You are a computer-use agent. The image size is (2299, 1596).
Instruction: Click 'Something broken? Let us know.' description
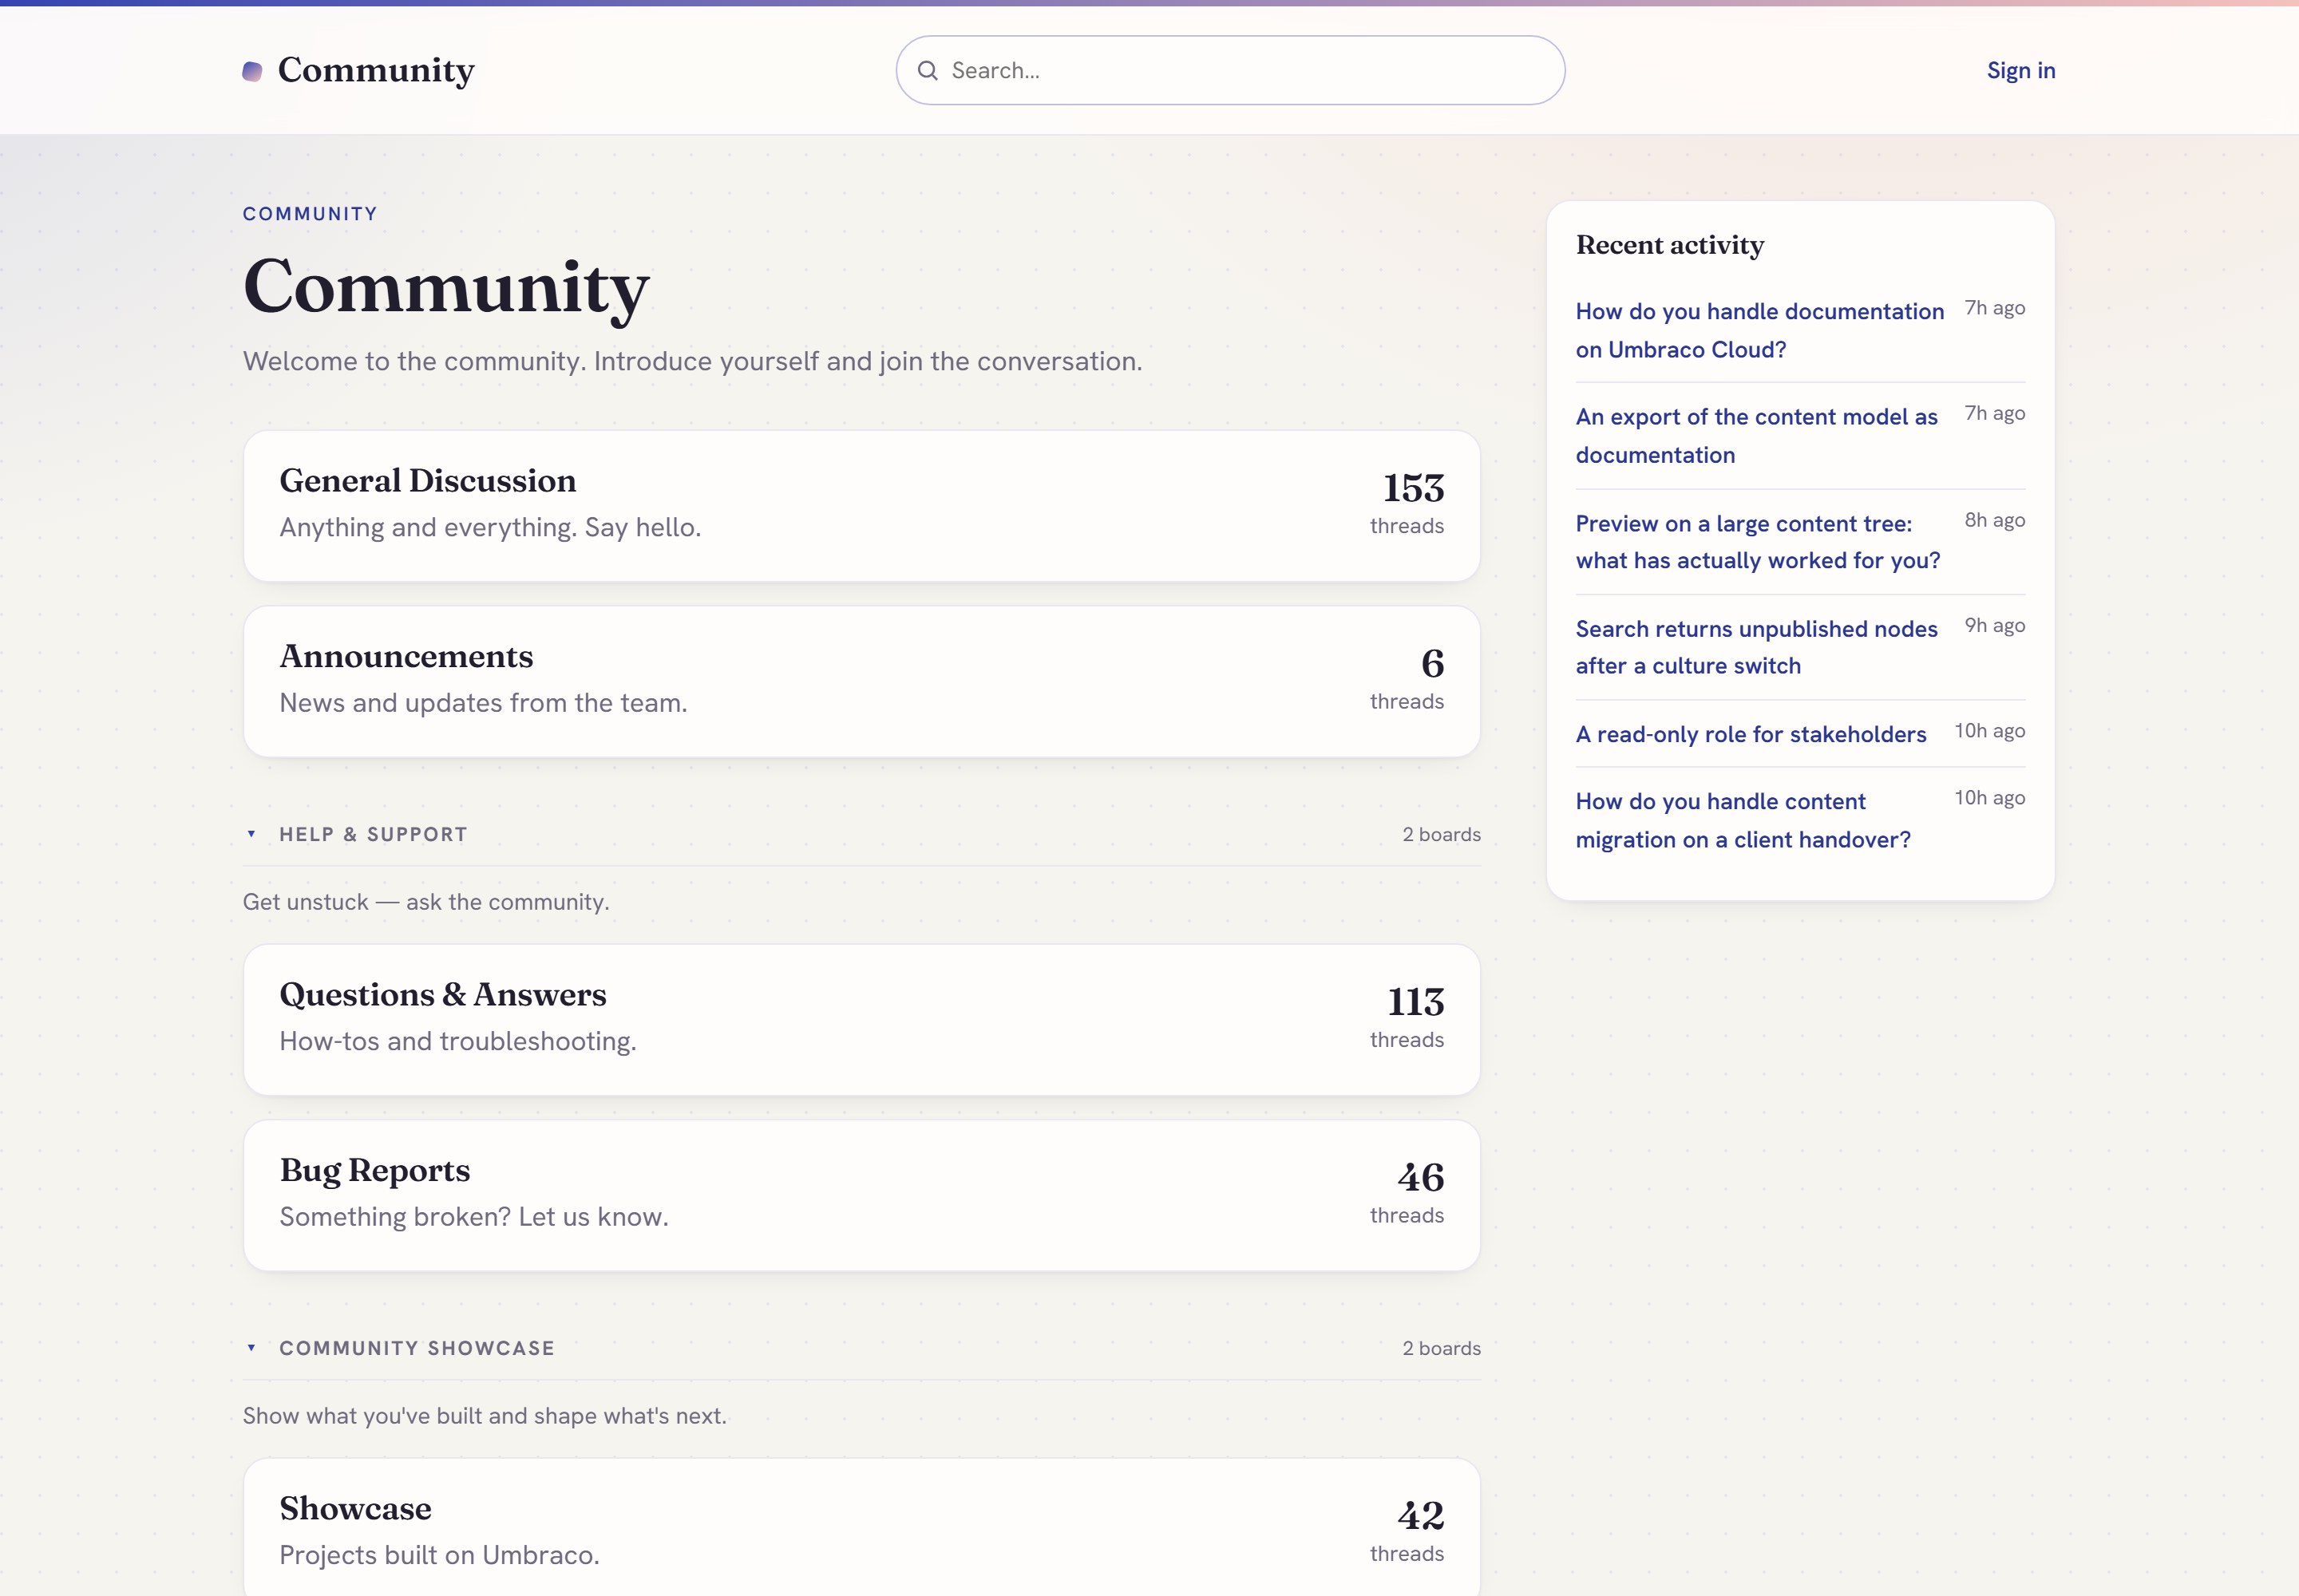(x=474, y=1217)
